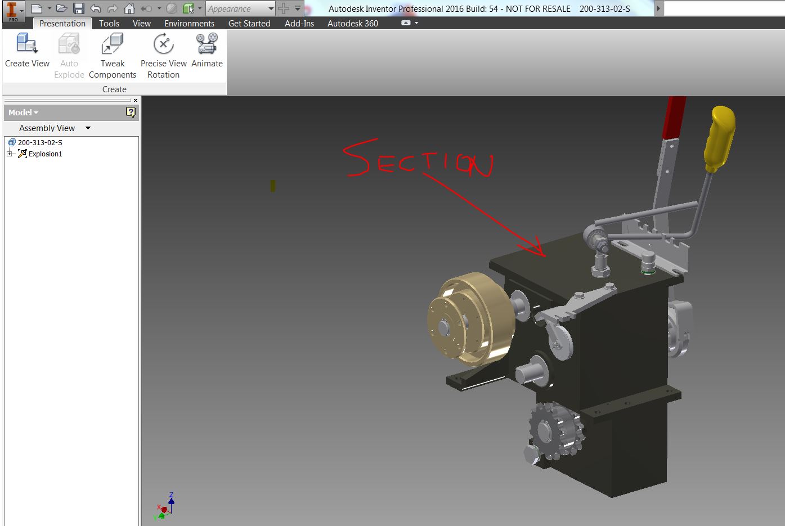Open the Add-Ins tab
Image resolution: width=785 pixels, height=526 pixels.
coord(299,23)
